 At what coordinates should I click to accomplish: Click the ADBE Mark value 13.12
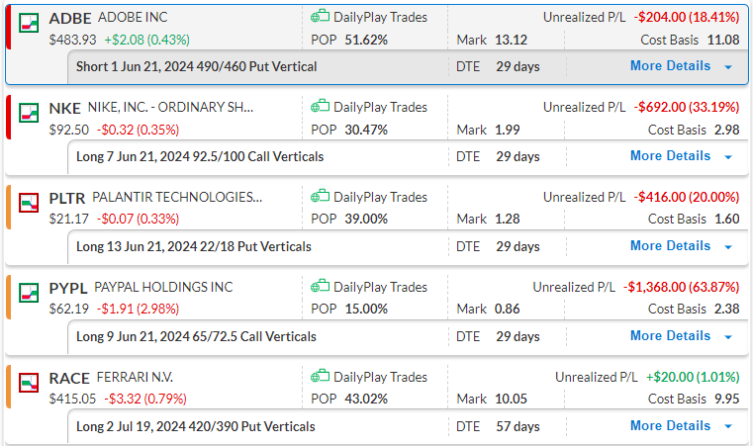pyautogui.click(x=511, y=40)
